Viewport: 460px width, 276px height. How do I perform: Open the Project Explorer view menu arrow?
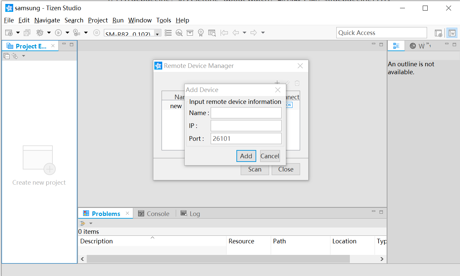pyautogui.click(x=23, y=56)
